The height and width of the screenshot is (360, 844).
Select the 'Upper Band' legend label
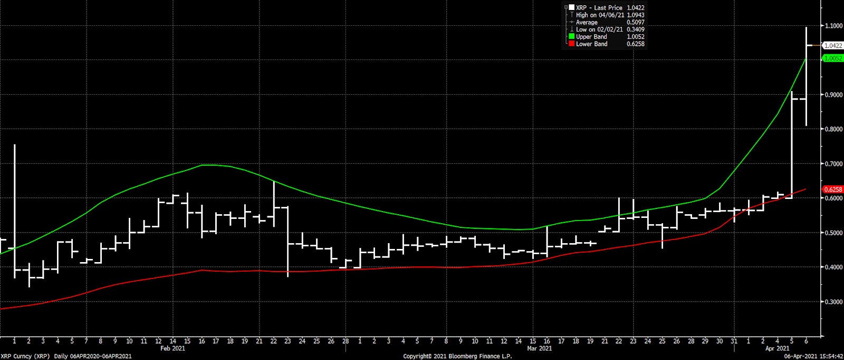point(591,37)
